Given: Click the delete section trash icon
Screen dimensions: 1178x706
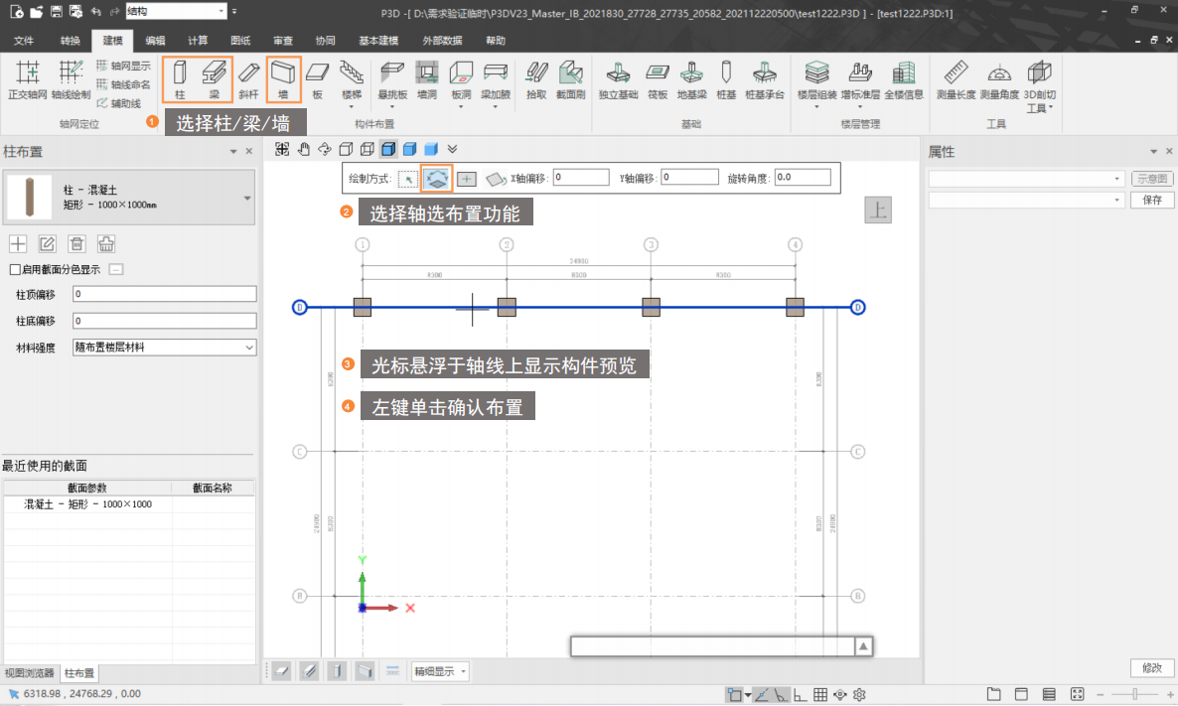Looking at the screenshot, I should point(76,243).
